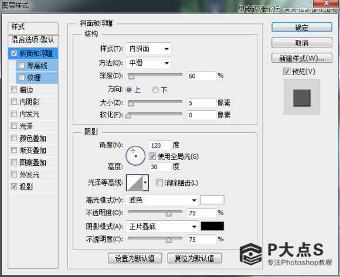Click the 取消 button
Screen dimensions: 340x277
pyautogui.click(x=302, y=43)
